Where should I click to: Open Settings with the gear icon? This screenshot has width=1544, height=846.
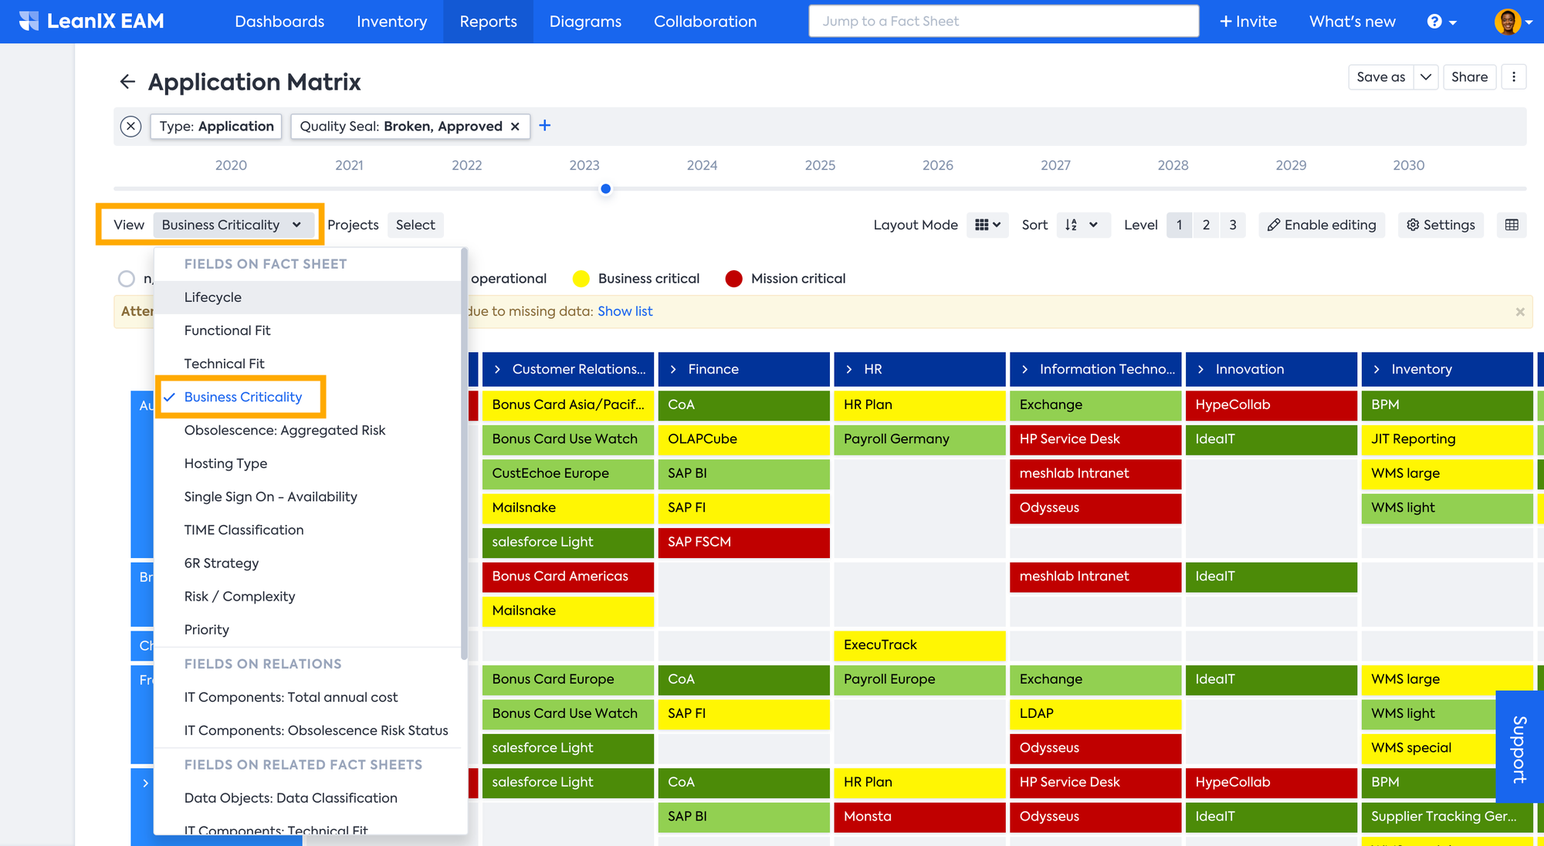1441,225
